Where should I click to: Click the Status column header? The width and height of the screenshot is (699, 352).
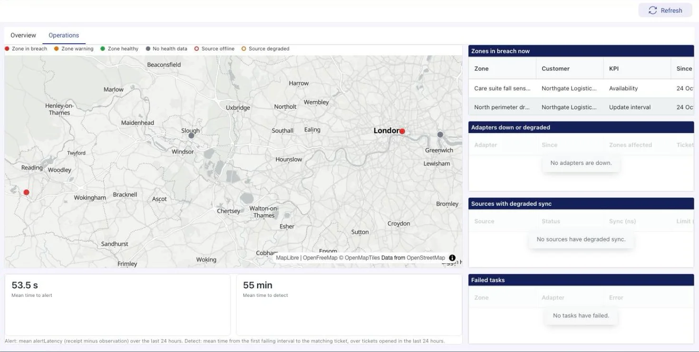(551, 221)
